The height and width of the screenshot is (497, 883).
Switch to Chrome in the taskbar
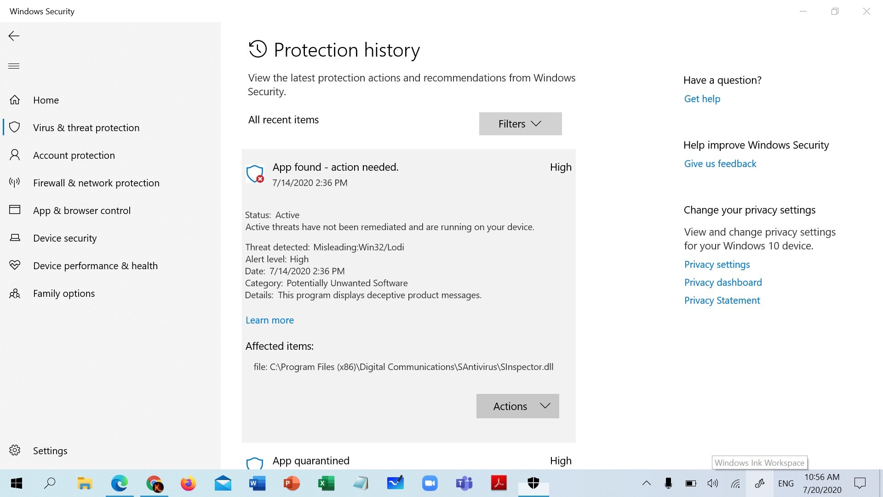pos(155,483)
